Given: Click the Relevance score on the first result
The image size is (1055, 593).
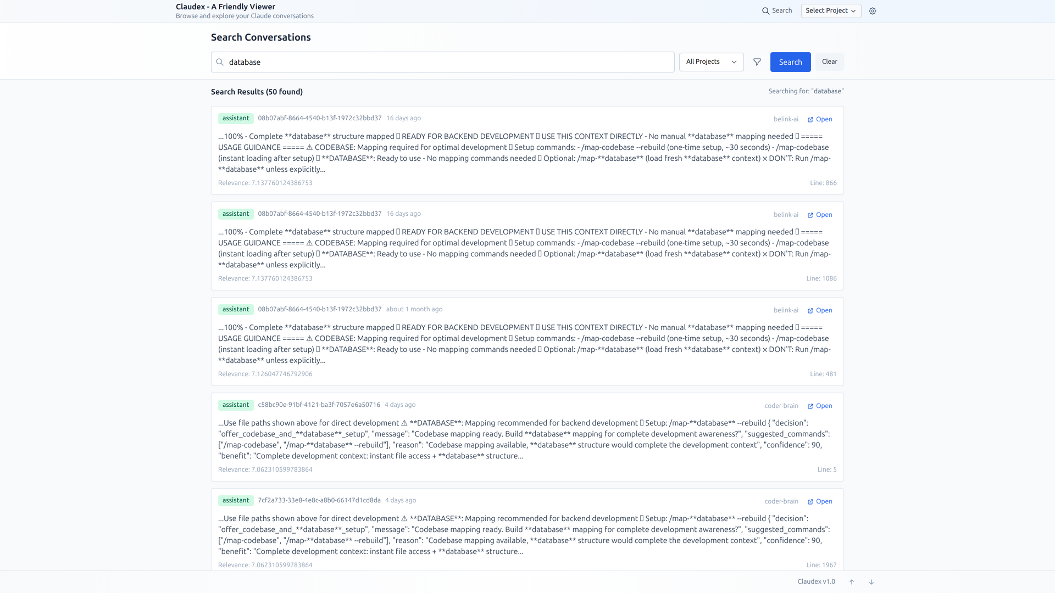Looking at the screenshot, I should pyautogui.click(x=265, y=183).
